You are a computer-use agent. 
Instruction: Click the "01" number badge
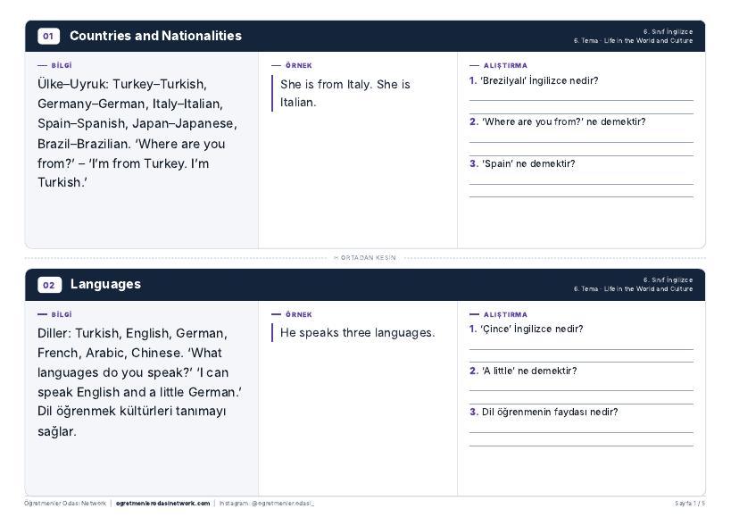[x=48, y=37]
